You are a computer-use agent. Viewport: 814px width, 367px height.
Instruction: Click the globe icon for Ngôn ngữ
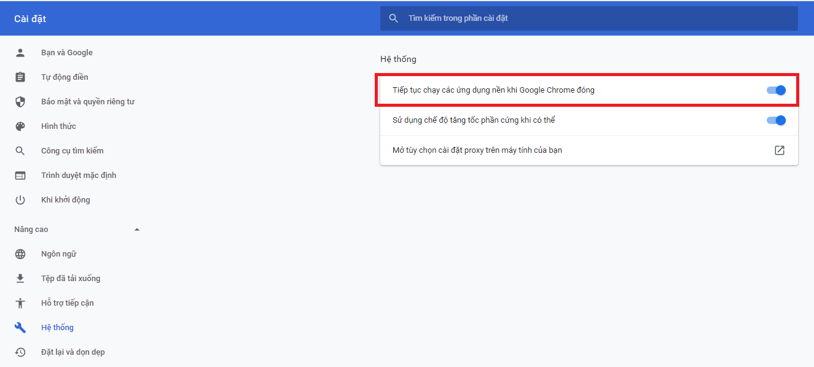20,254
